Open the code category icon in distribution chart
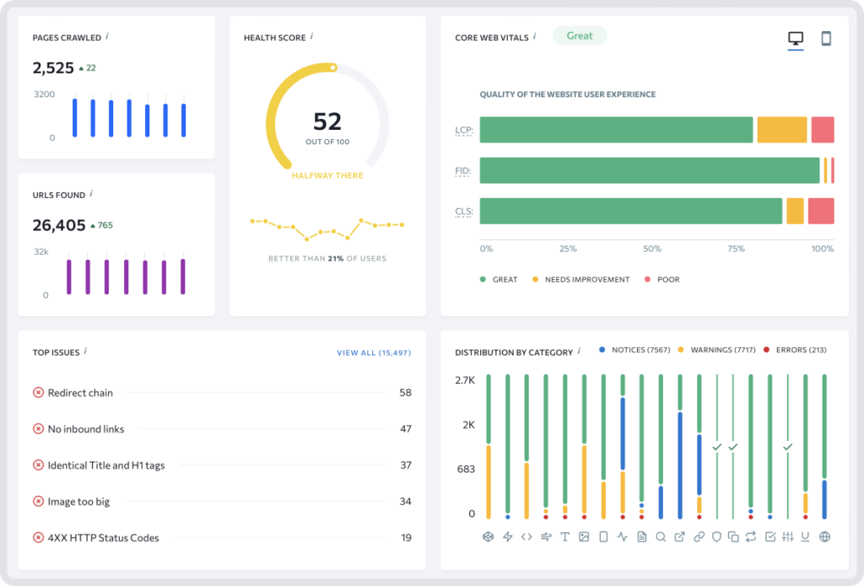Image resolution: width=864 pixels, height=586 pixels. tap(526, 537)
